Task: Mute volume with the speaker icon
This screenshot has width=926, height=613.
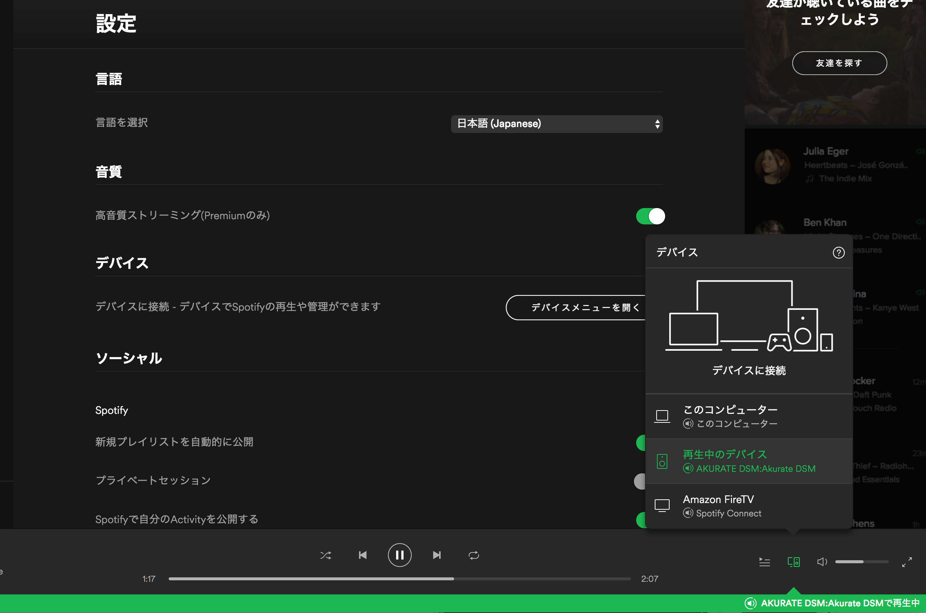Action: (x=822, y=562)
